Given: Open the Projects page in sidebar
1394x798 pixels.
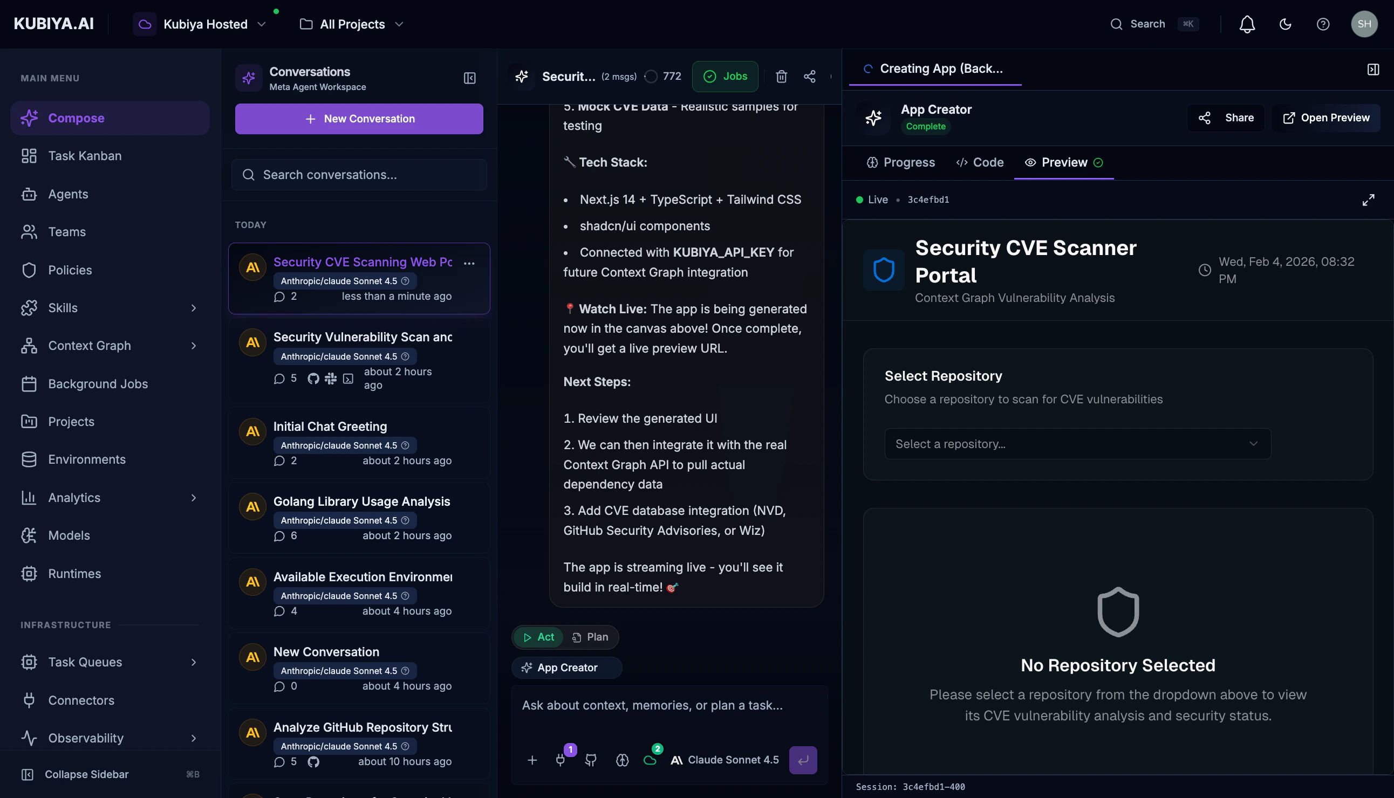Looking at the screenshot, I should click(110, 422).
